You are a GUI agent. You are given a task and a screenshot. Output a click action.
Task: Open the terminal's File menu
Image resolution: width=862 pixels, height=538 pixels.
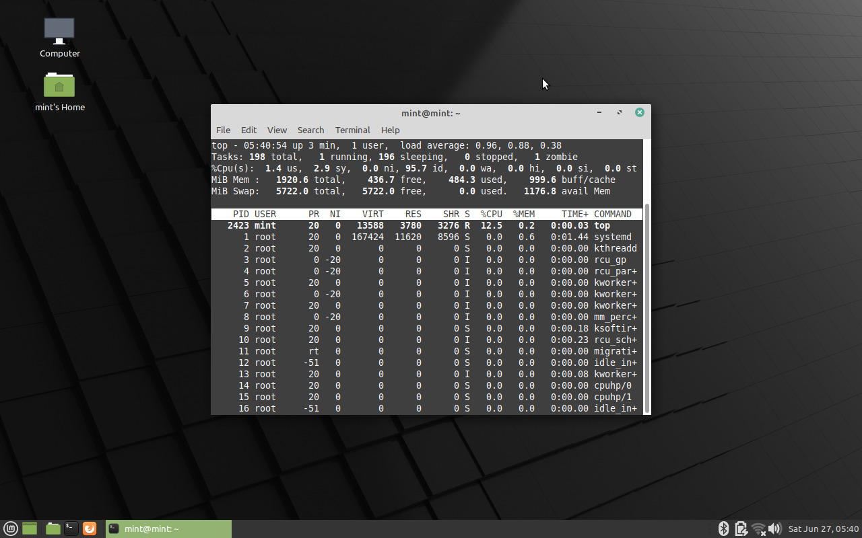(223, 130)
